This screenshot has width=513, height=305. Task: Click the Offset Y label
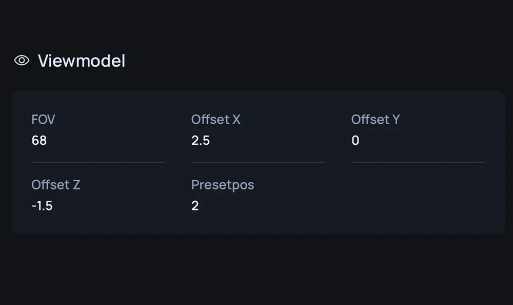pyautogui.click(x=376, y=120)
